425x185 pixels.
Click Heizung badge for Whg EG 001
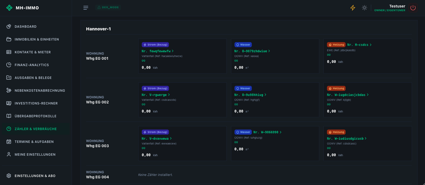(x=336, y=45)
